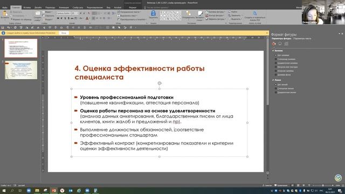Open Направление текста dropdown
This screenshot has width=345, height=194.
pyautogui.click(x=129, y=12)
